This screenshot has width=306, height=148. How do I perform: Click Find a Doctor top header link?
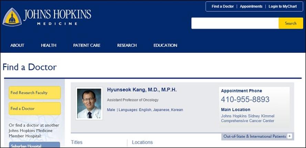click(223, 7)
